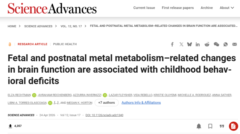Screen dimensions: 240x134
Task: Share article on Facebook
Action: 172,44
